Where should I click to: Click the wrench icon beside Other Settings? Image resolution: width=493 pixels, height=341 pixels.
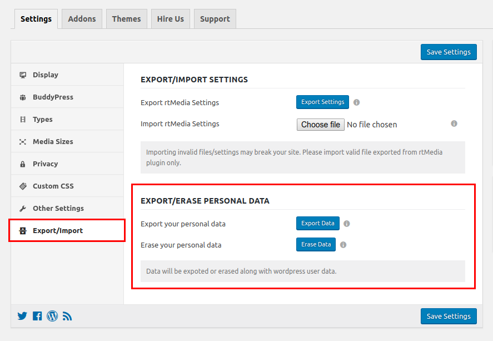(x=23, y=208)
